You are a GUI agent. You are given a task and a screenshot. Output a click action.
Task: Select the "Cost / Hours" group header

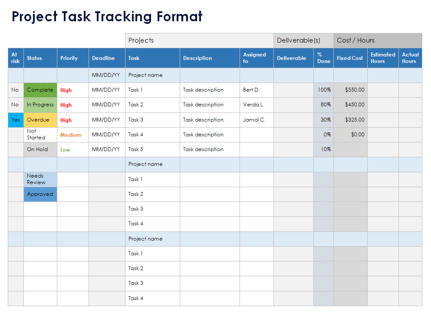pos(378,40)
